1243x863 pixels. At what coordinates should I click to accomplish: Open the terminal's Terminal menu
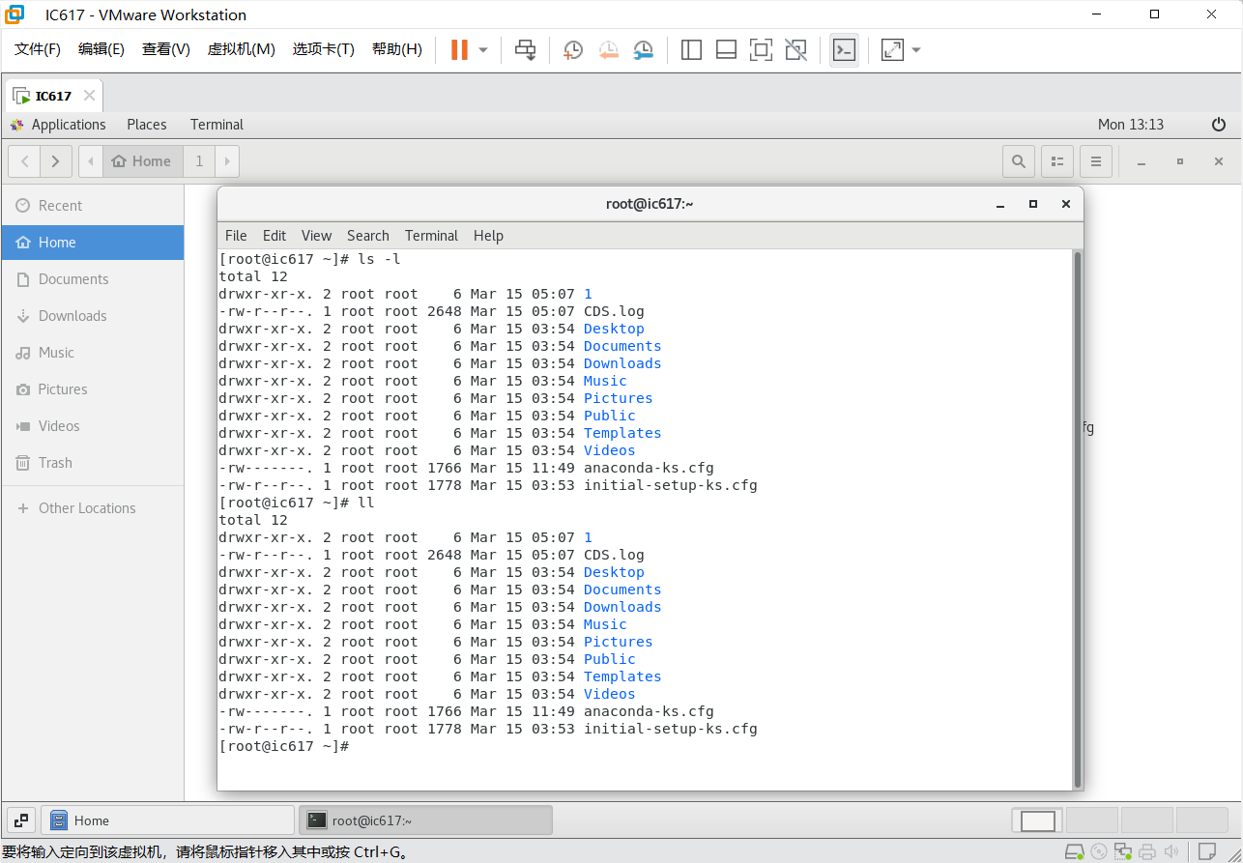431,236
